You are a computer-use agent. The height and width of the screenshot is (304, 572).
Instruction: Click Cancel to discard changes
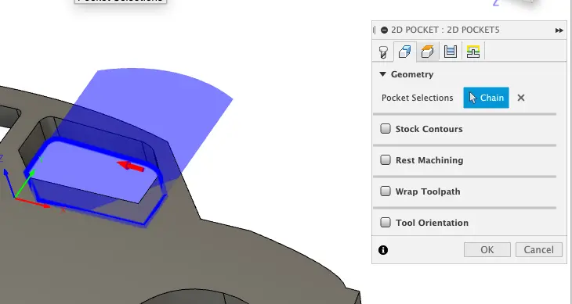click(x=539, y=250)
